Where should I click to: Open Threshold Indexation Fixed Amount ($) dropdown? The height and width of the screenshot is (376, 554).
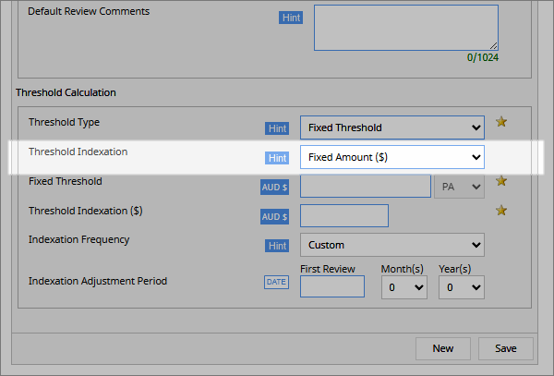tap(392, 157)
